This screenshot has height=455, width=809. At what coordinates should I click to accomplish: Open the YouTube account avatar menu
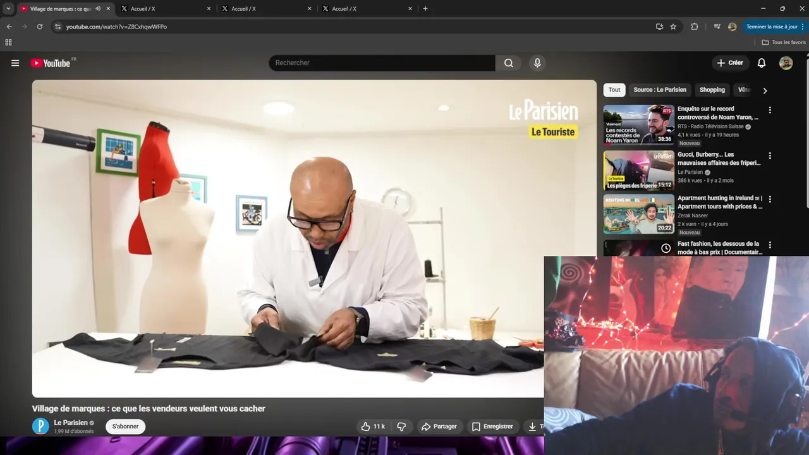[786, 63]
